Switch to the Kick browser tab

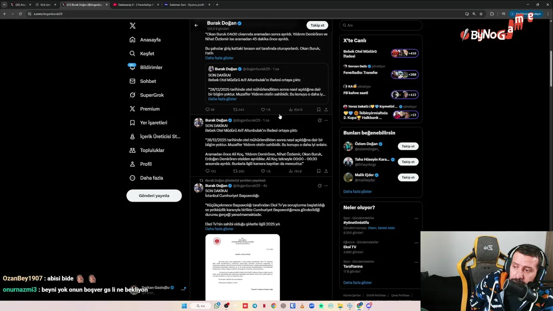46,5
